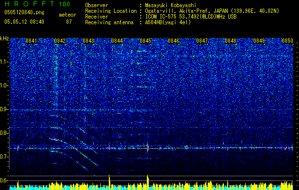
Task: Click the 'meteor' label
Action: [x=68, y=15]
